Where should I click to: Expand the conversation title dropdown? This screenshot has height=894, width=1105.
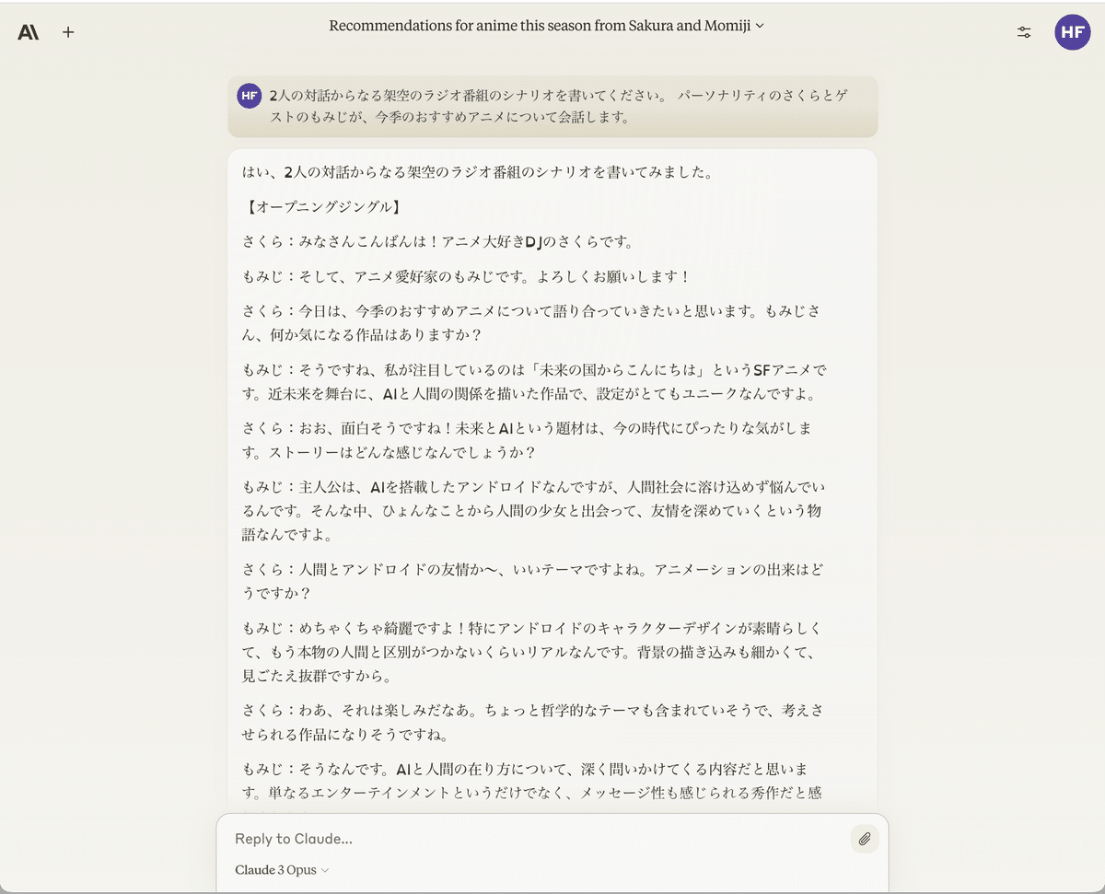(x=547, y=26)
